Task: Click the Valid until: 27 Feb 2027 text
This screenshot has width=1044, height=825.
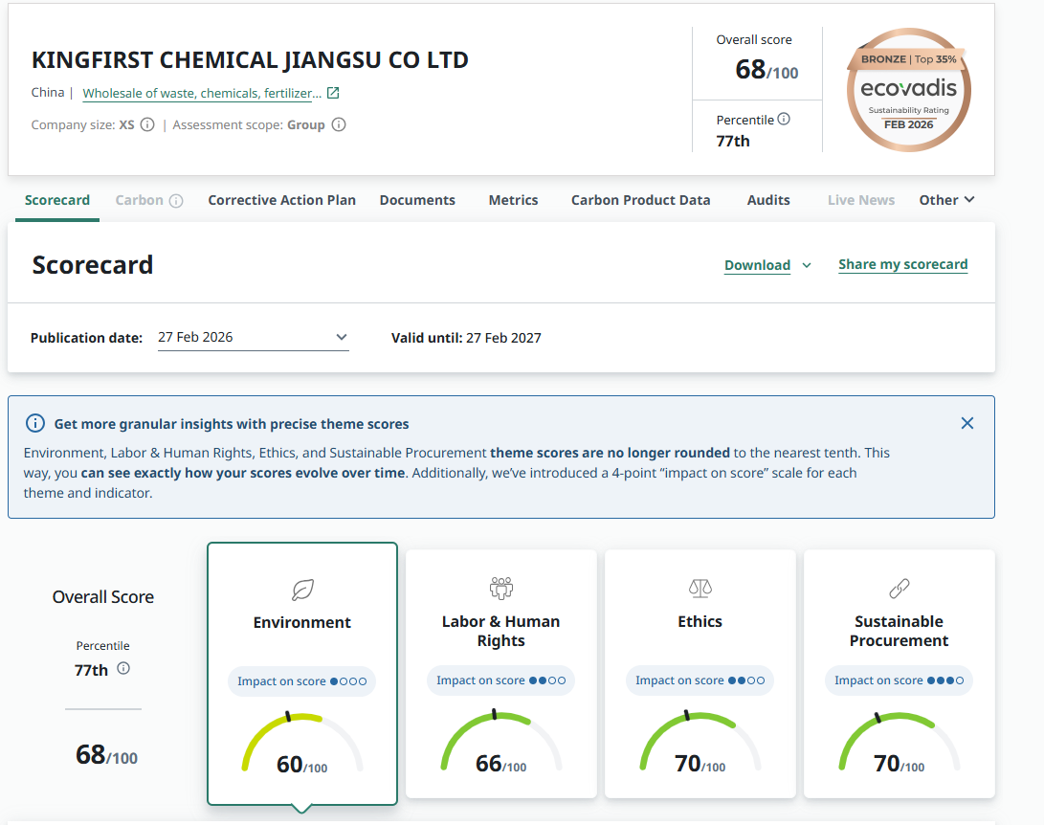Action: coord(466,338)
